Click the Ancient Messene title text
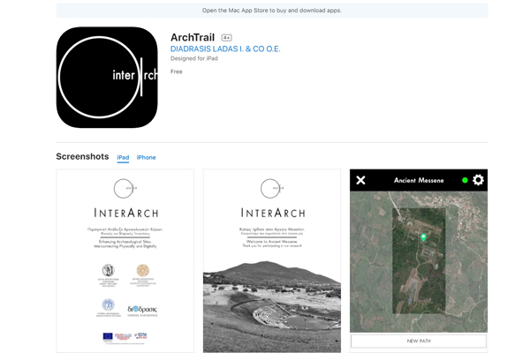The width and height of the screenshot is (530, 353). (419, 180)
